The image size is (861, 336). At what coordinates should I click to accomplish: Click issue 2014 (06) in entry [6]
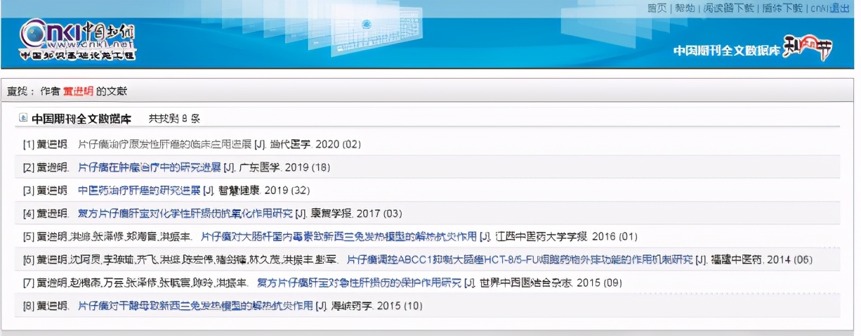[790, 260]
